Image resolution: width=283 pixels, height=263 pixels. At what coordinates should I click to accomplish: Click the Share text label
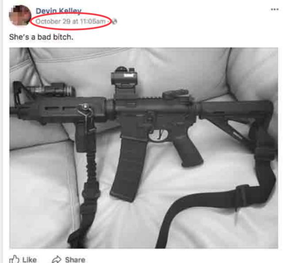pyautogui.click(x=75, y=260)
